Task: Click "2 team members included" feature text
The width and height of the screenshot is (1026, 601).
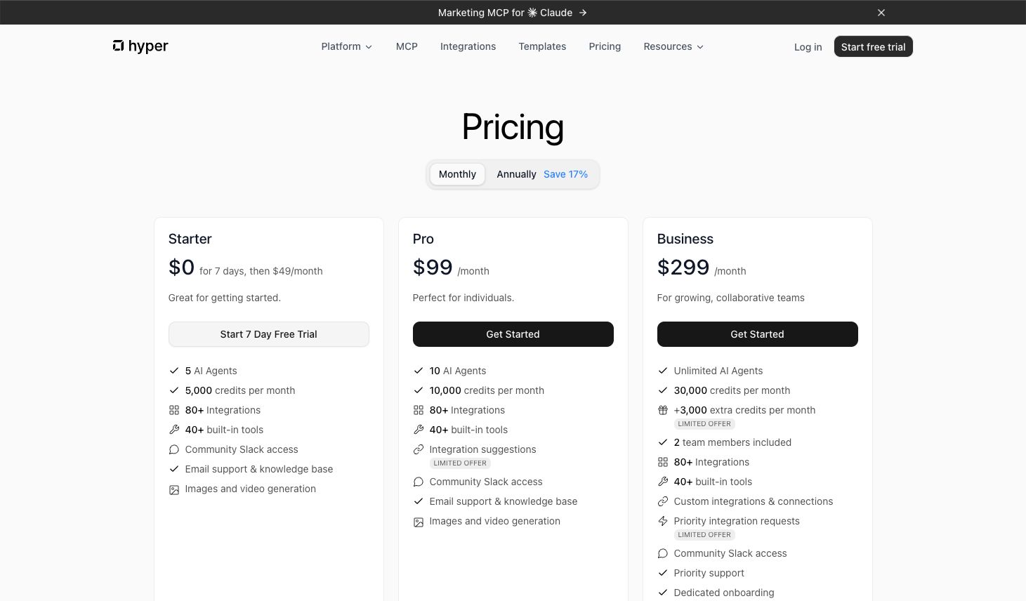Action: (732, 442)
